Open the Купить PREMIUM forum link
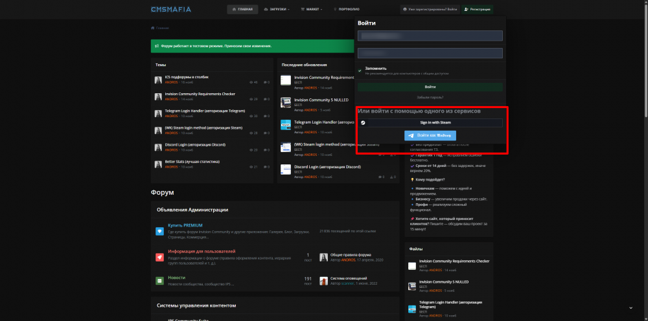Viewport: 648px width, 321px height. point(185,225)
